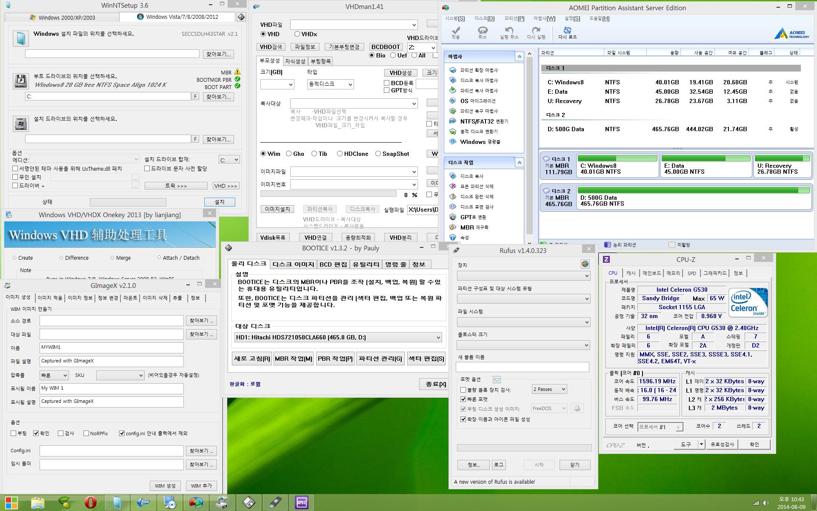Image resolution: width=817 pixels, height=511 pixels.
Task: Open the 디스크 복사 마법사 wizard icon
Action: coord(453,80)
